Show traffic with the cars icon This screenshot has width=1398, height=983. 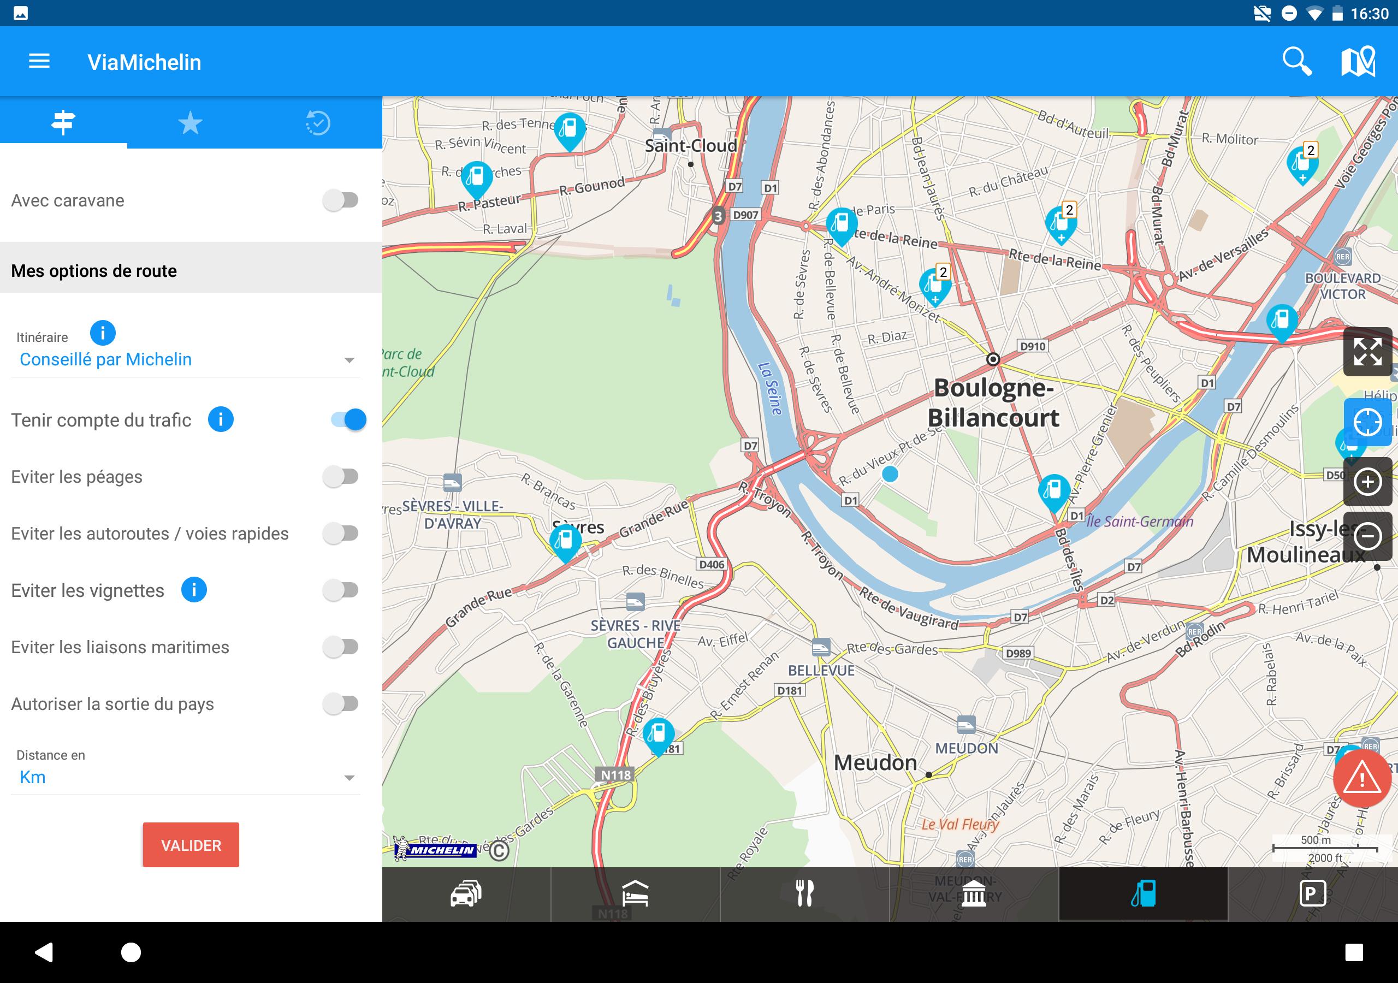466,894
